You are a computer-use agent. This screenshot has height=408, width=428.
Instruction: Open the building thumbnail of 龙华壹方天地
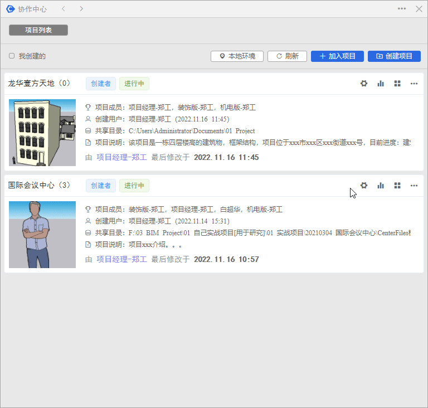(x=42, y=133)
